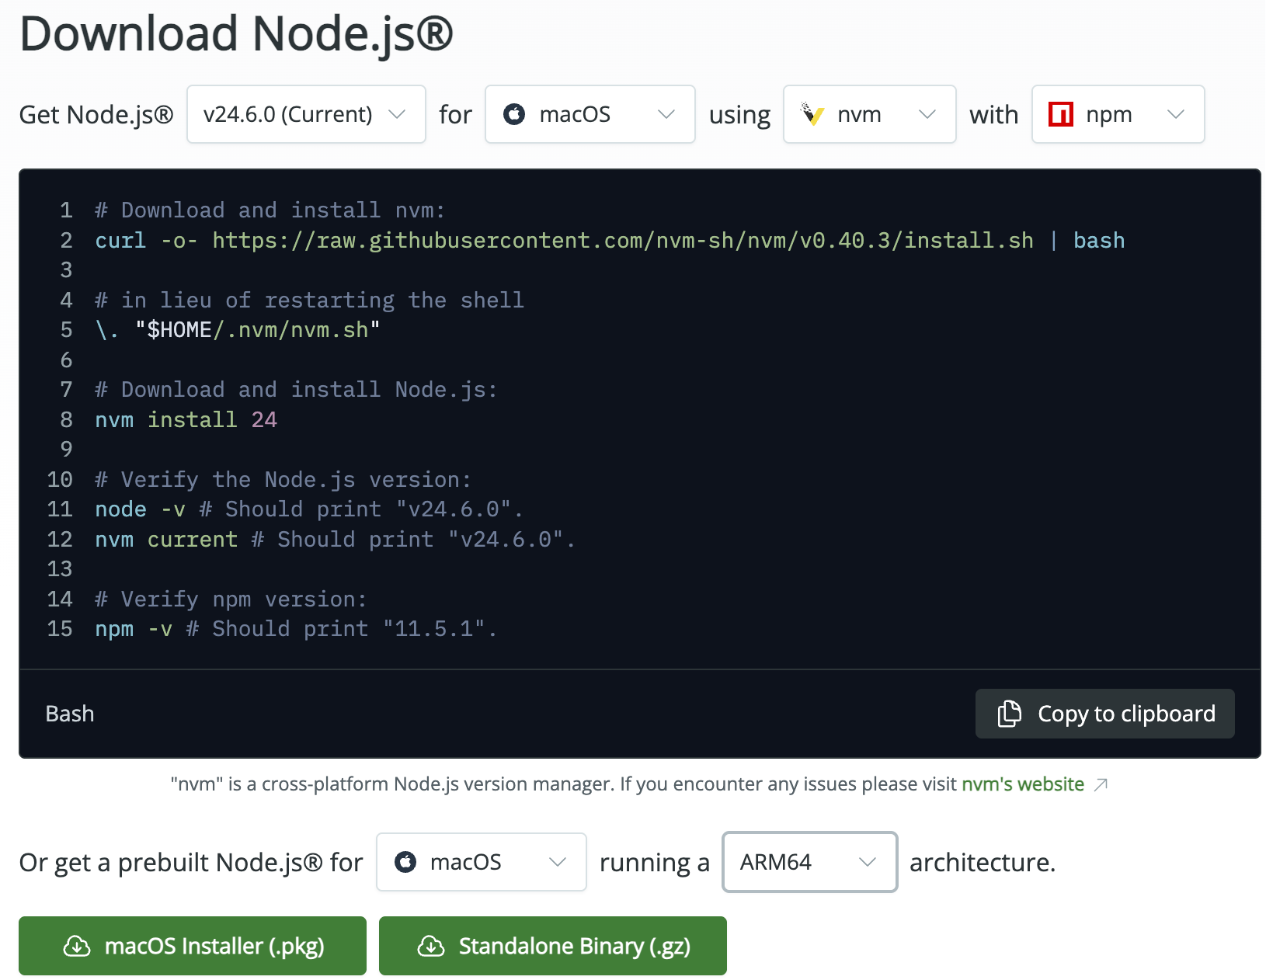Click the cloud download icon on the Standalone Binary button
The image size is (1266, 980).
[431, 946]
